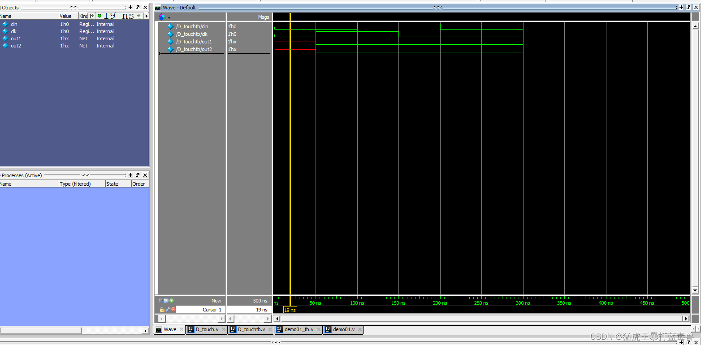
Task: Select the /D_touchtb/out2 signal diamond icon
Action: pos(170,49)
